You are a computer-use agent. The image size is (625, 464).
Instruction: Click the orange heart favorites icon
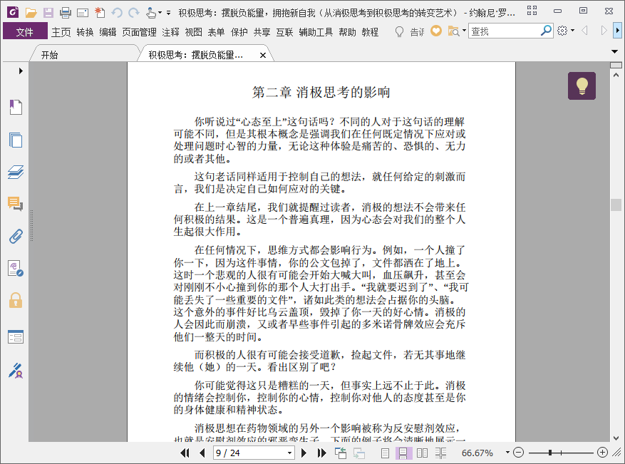point(436,31)
